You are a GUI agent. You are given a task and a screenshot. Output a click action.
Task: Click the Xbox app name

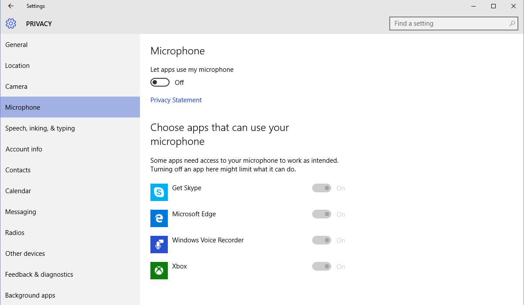click(x=180, y=266)
